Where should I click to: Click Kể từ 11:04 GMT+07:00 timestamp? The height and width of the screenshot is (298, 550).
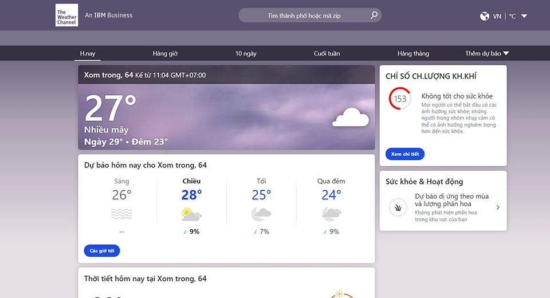point(171,75)
